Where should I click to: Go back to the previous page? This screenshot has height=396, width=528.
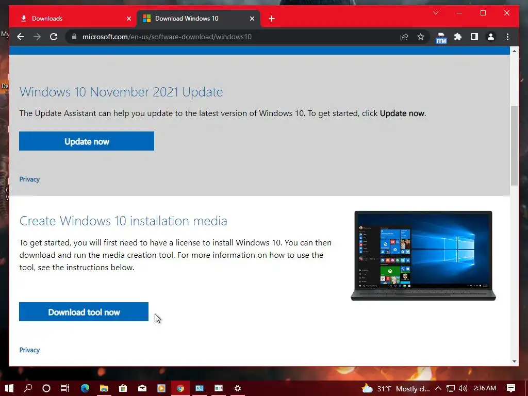coord(21,37)
